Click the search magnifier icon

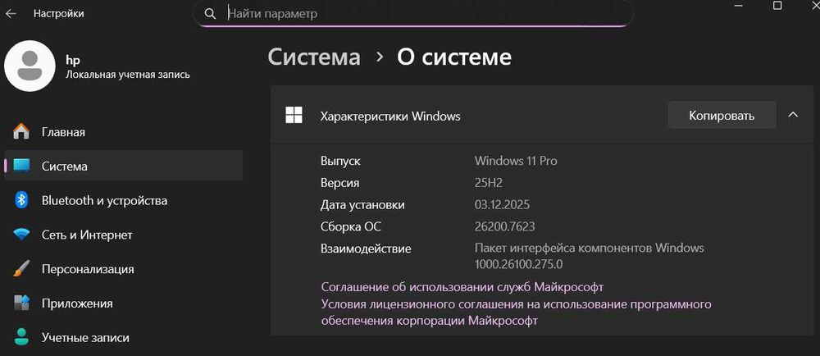(x=211, y=14)
